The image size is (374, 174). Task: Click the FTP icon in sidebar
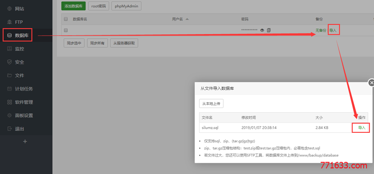coord(9,22)
